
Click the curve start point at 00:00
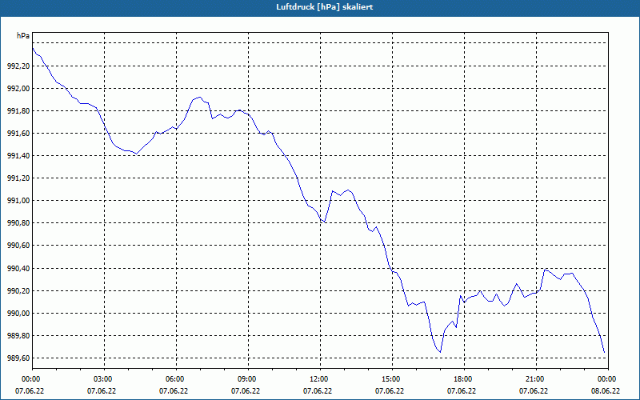pos(33,48)
